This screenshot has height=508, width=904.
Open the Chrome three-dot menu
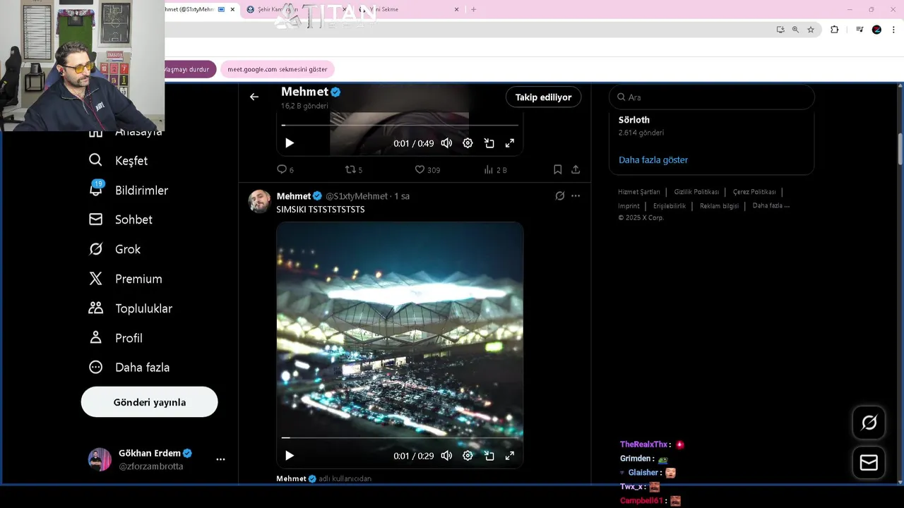[x=893, y=30]
